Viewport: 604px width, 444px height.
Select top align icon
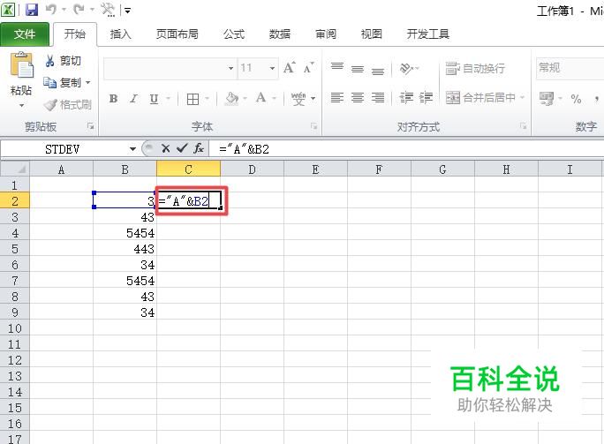[337, 66]
